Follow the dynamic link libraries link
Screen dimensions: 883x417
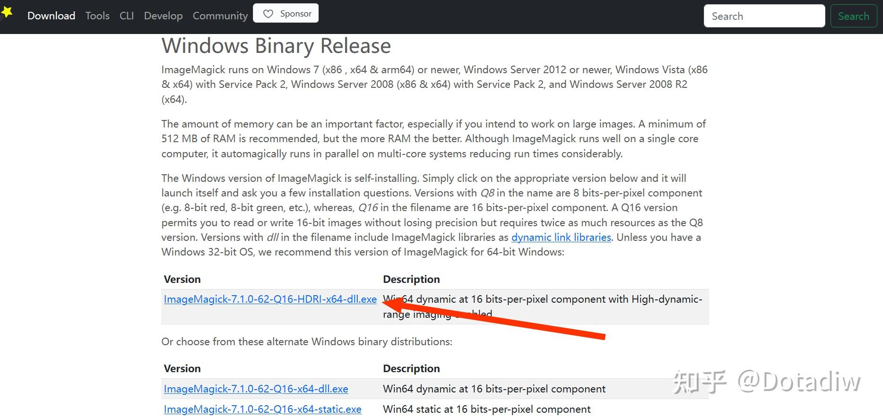(x=561, y=237)
